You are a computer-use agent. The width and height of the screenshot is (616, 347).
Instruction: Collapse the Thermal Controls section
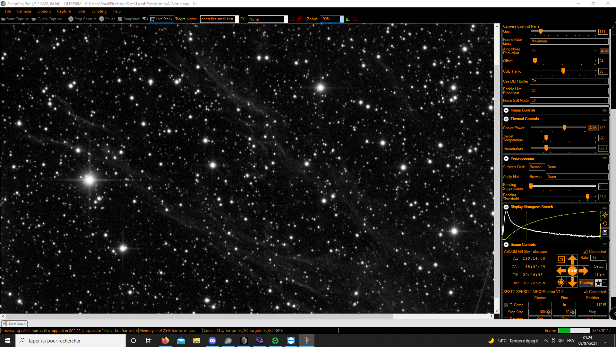point(506,119)
